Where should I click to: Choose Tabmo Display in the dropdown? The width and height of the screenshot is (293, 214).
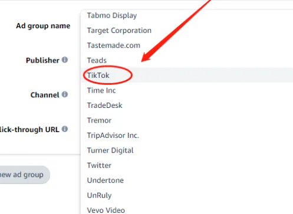click(187, 15)
